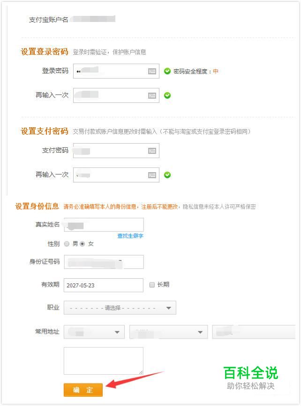
Task: Click the 身份证号码 input field
Action: pyautogui.click(x=104, y=262)
